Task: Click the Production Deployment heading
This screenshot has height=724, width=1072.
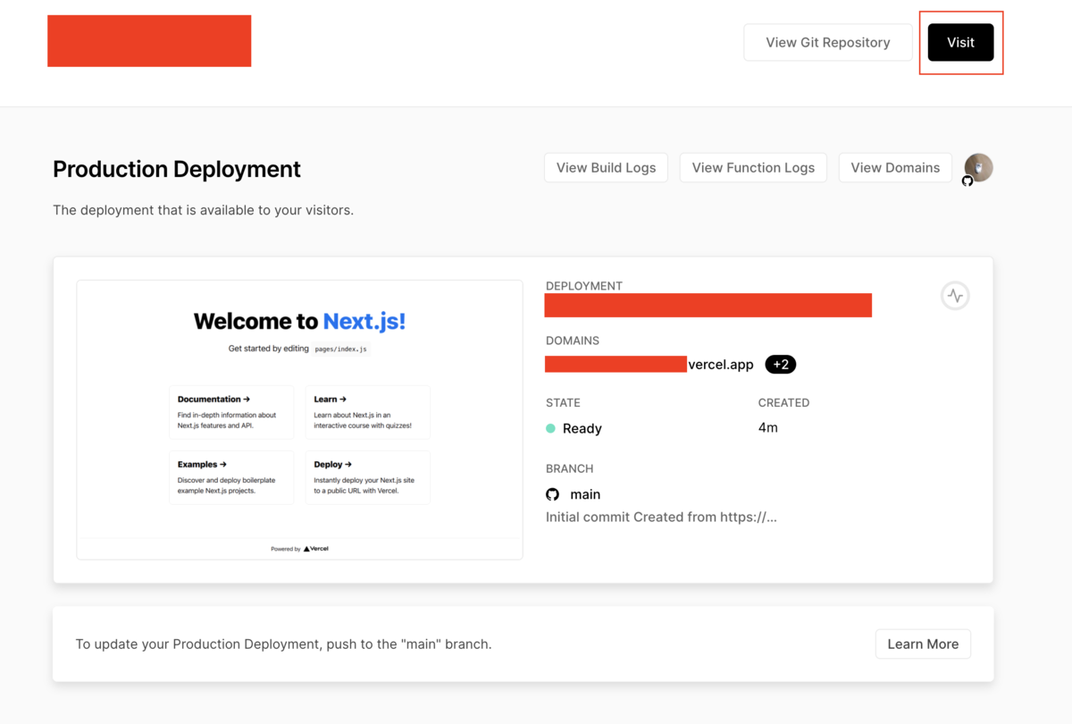Action: click(177, 169)
